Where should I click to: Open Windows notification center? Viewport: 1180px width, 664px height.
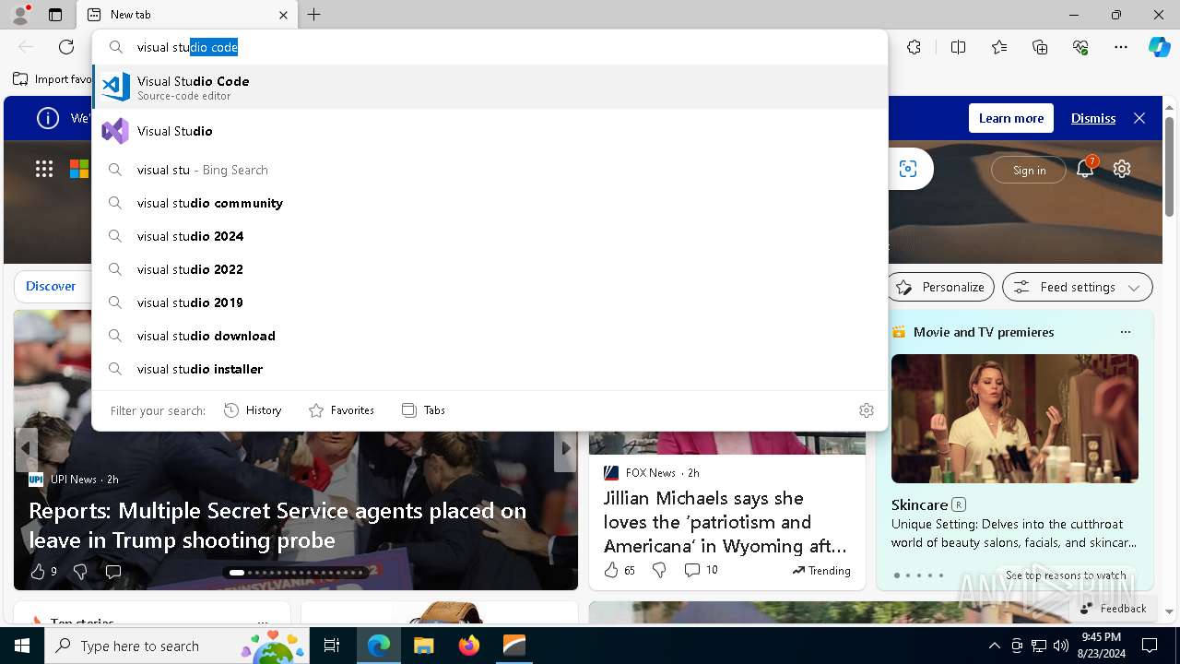click(1150, 646)
